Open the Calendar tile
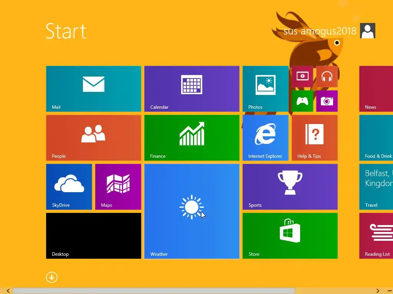Screen dimensions: 393x294 tap(192, 89)
